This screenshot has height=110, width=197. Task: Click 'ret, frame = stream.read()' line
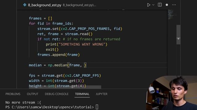[65, 34]
